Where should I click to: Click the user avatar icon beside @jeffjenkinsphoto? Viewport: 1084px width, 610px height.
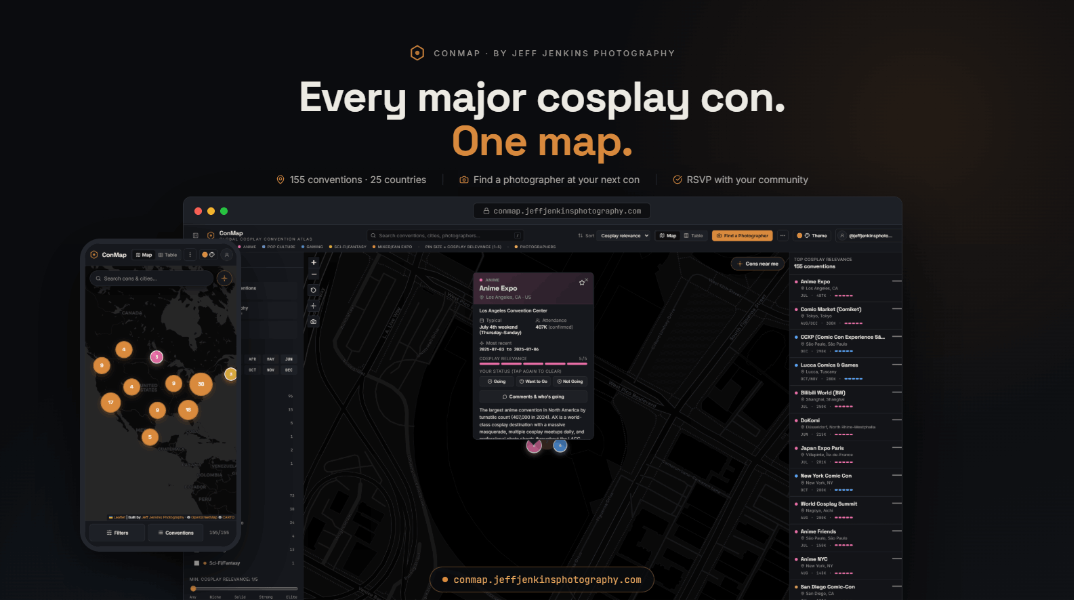tap(842, 236)
